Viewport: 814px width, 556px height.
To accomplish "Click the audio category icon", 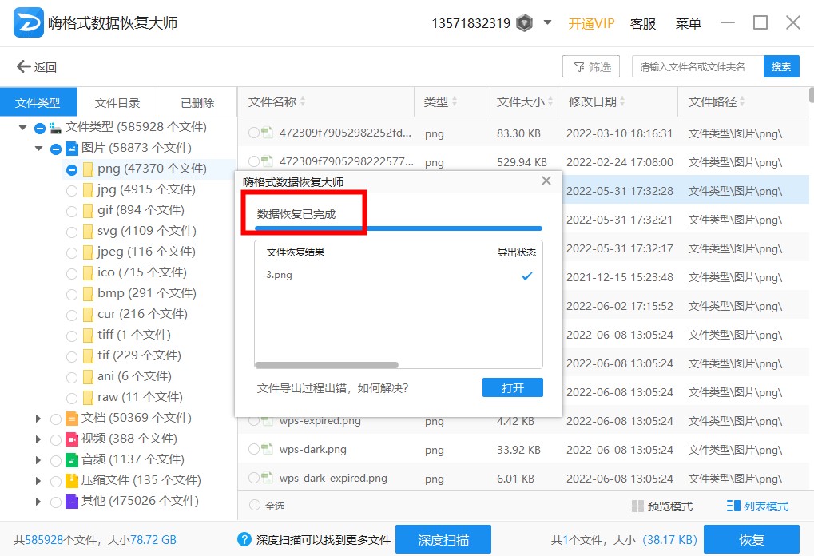I will tap(72, 460).
